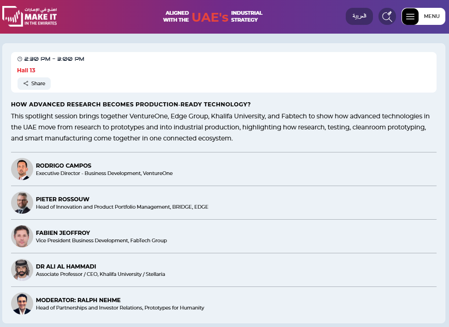
Task: Click the 2:30 PM - 3:00 PM time
Action: [54, 59]
